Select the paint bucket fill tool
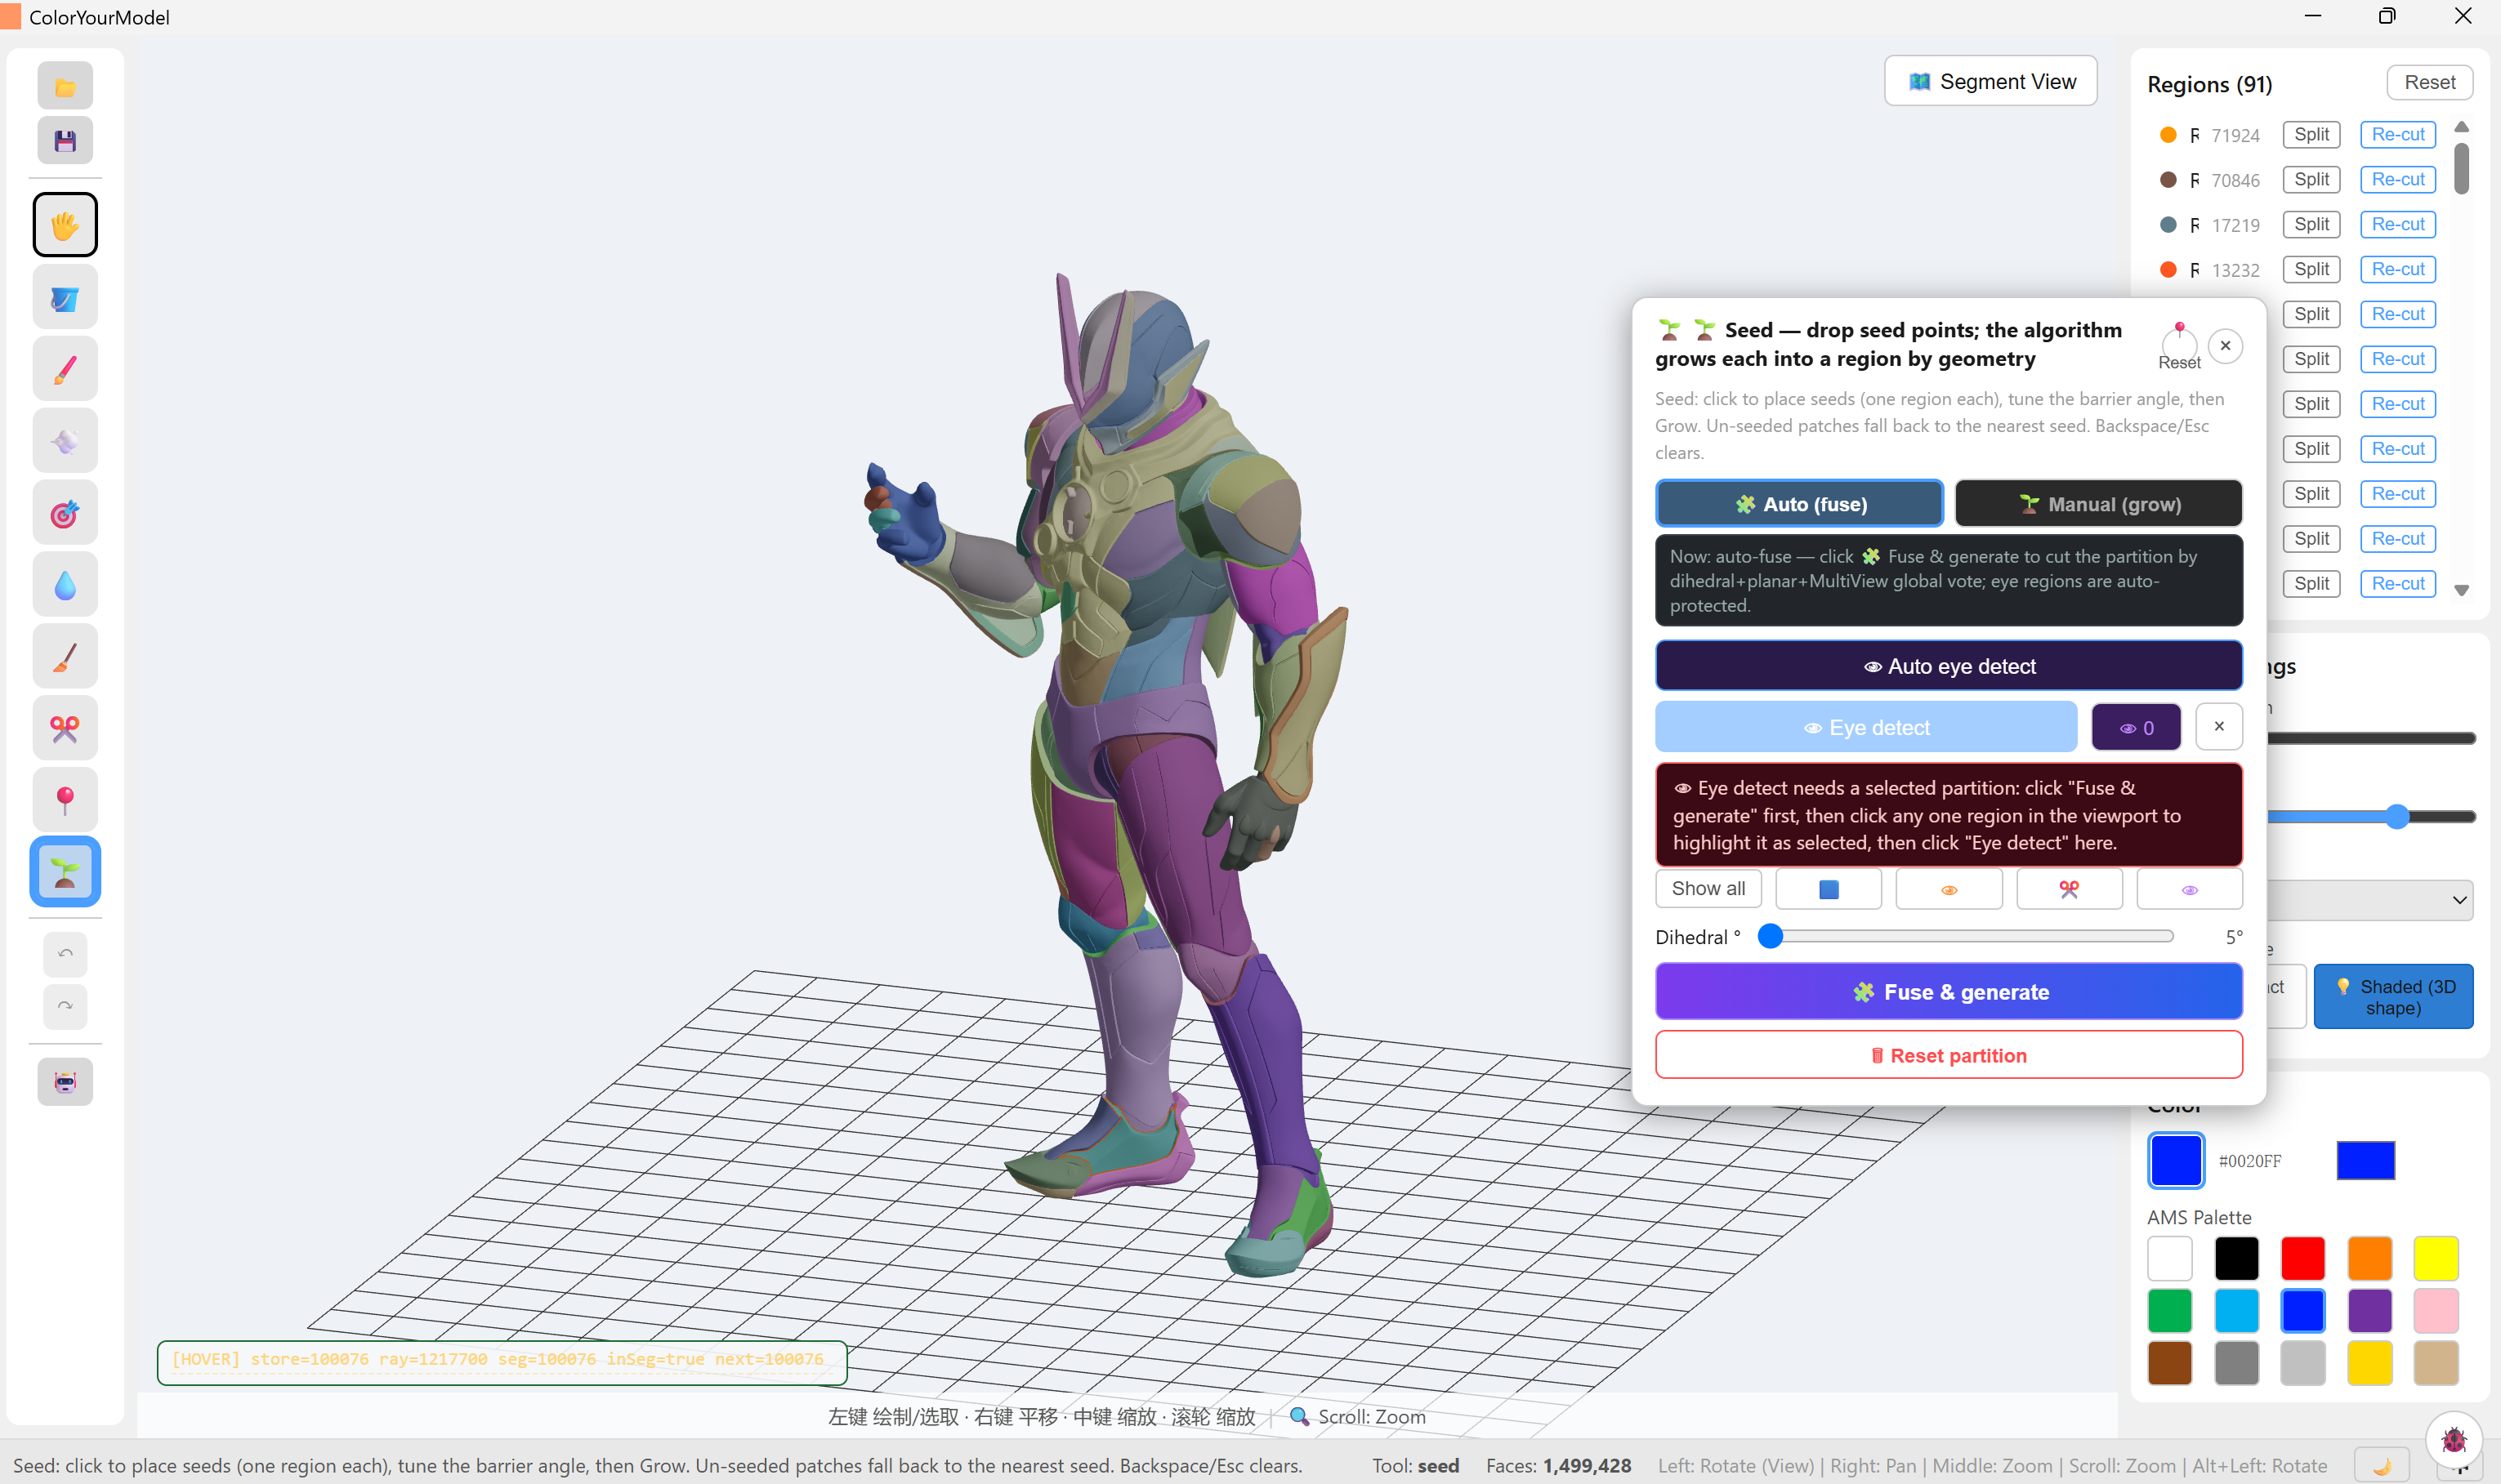This screenshot has height=1484, width=2501. 65,298
